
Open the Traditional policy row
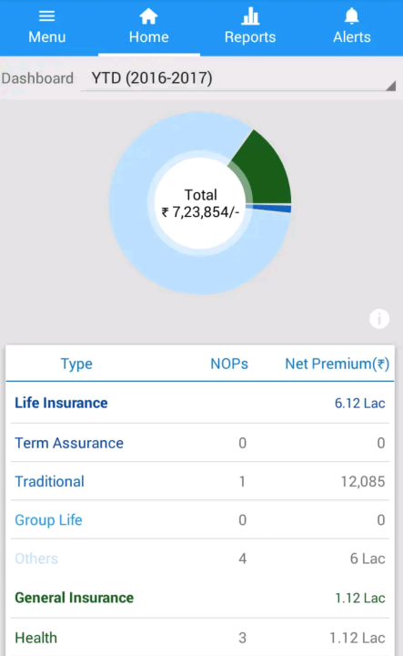tap(200, 481)
